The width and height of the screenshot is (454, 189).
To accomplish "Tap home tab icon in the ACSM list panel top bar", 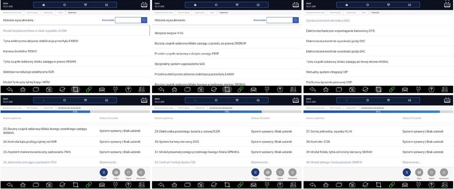I will (44, 4).
